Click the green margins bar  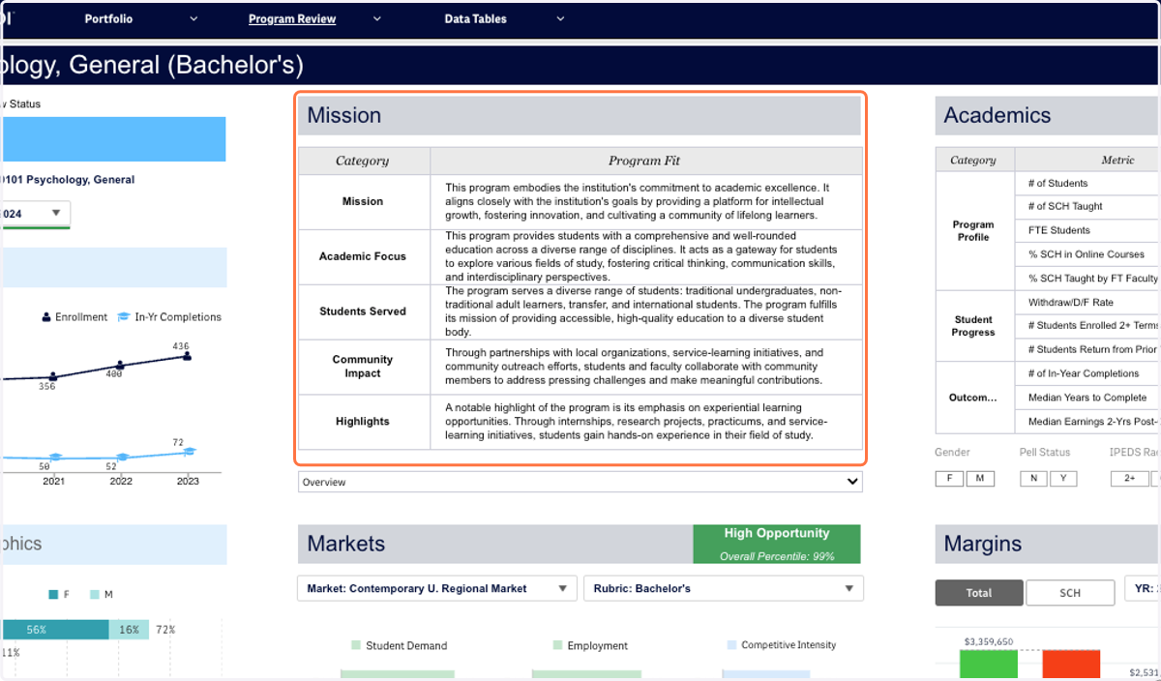(x=989, y=666)
